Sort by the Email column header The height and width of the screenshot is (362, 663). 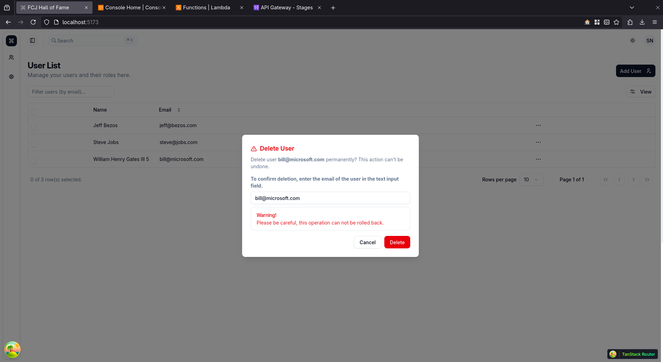pyautogui.click(x=170, y=110)
